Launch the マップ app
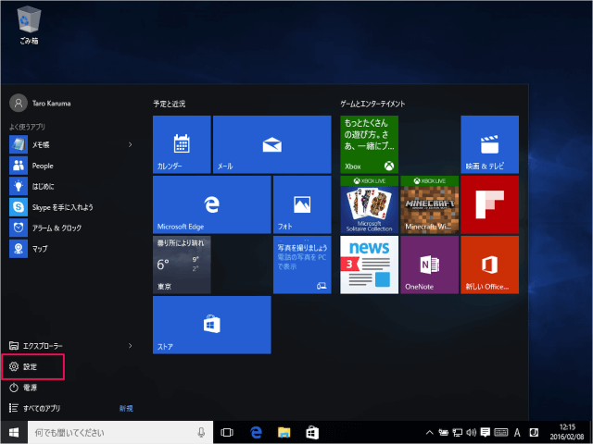The width and height of the screenshot is (593, 444). (x=71, y=249)
